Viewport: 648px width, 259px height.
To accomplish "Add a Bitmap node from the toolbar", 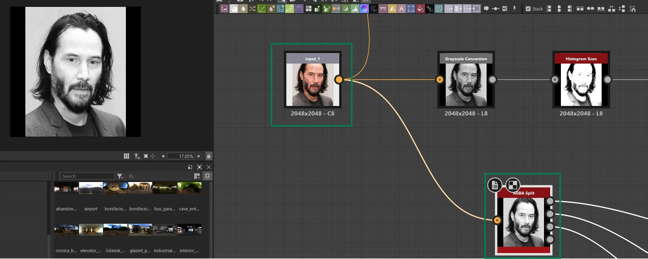I will pos(224,9).
